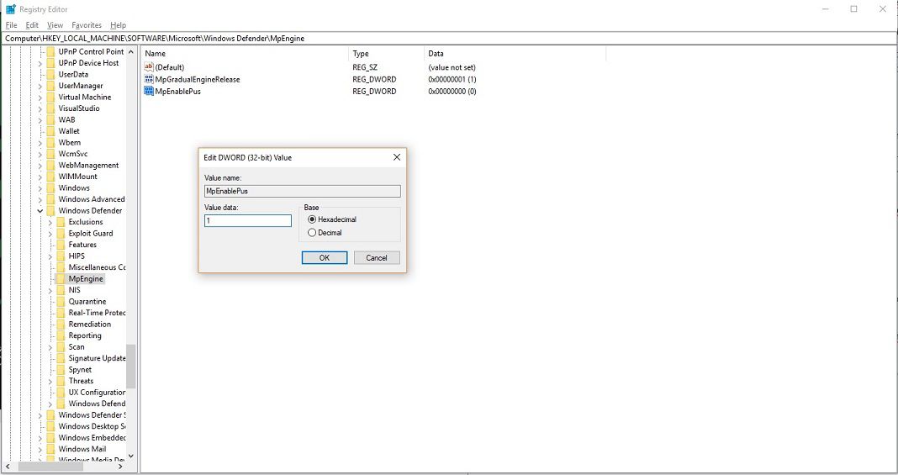Expand the Threats key
Image resolution: width=898 pixels, height=475 pixels.
[x=50, y=381]
